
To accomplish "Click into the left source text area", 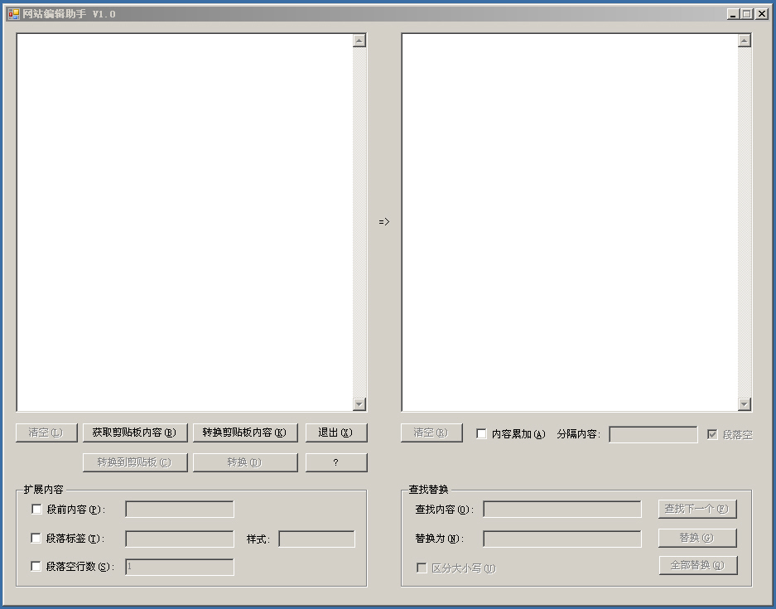I will [x=185, y=222].
